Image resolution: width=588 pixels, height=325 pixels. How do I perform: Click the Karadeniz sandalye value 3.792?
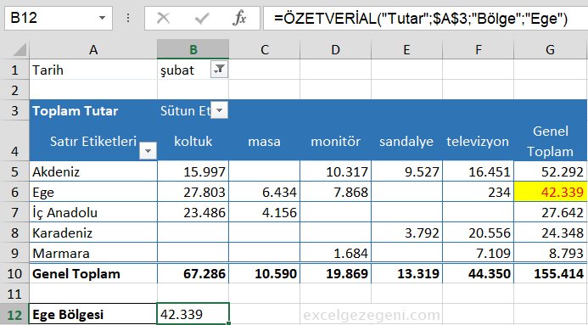tap(407, 233)
